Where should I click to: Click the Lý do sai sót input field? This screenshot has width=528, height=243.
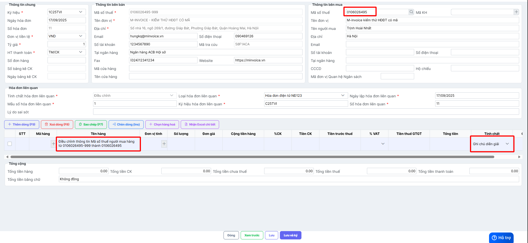(x=306, y=112)
